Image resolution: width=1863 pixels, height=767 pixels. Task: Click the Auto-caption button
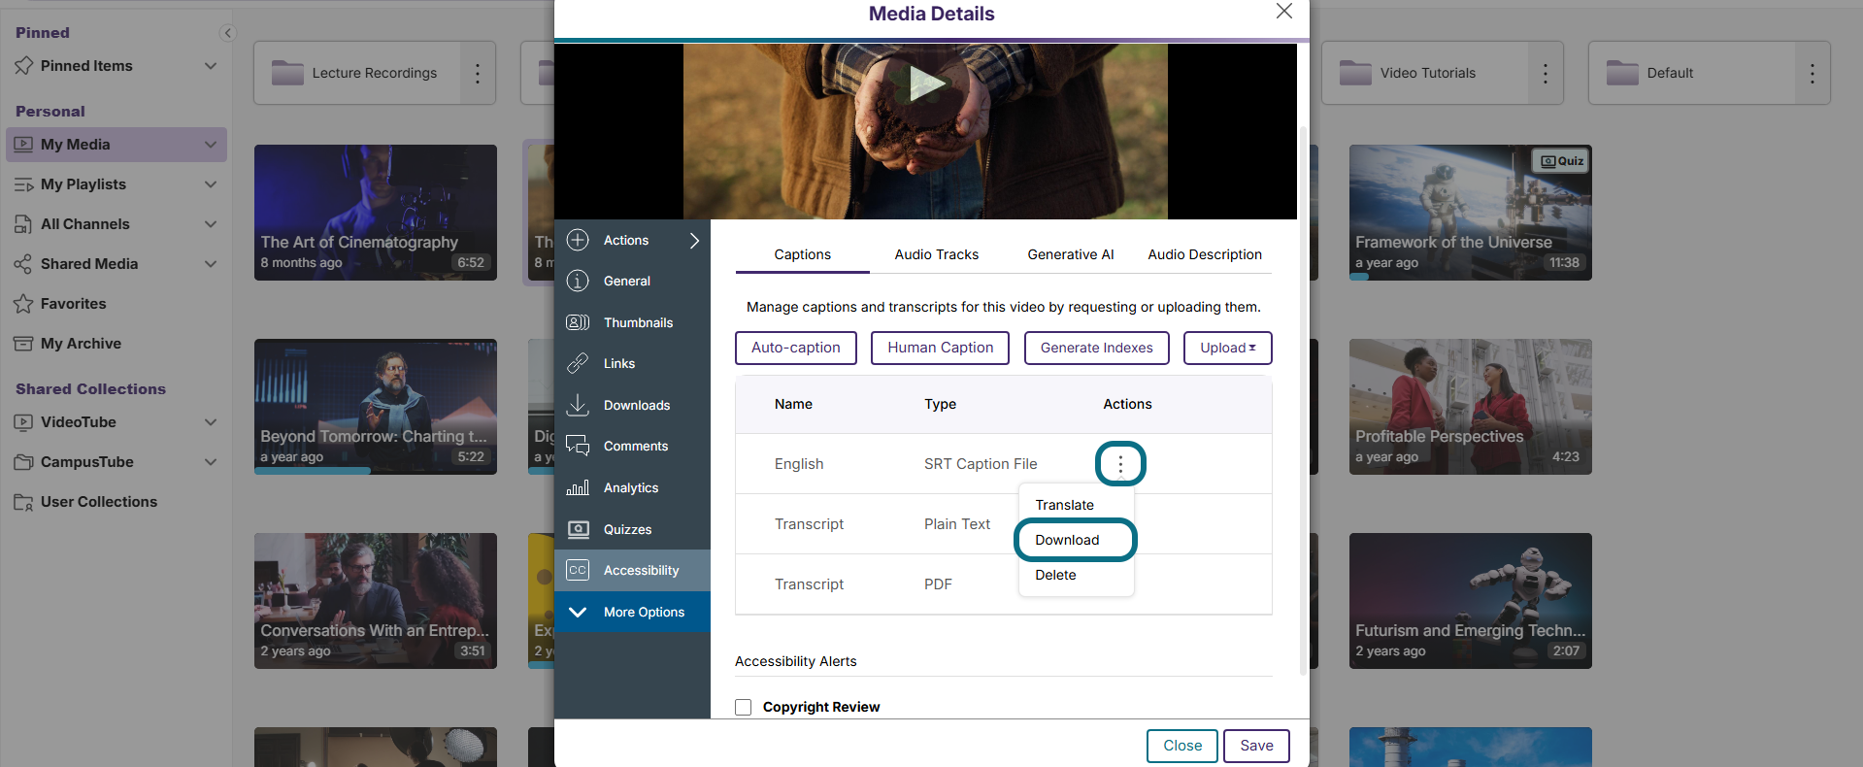pos(796,348)
